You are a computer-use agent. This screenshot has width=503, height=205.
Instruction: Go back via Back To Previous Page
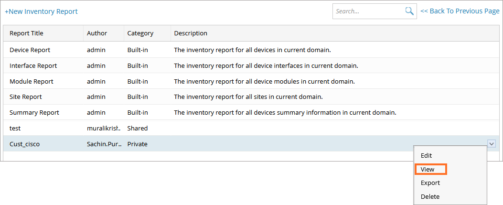(x=460, y=11)
